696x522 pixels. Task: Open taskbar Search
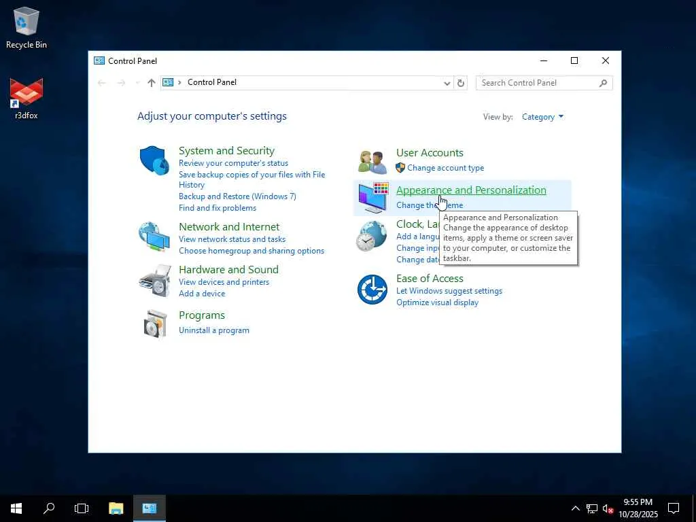(x=49, y=508)
